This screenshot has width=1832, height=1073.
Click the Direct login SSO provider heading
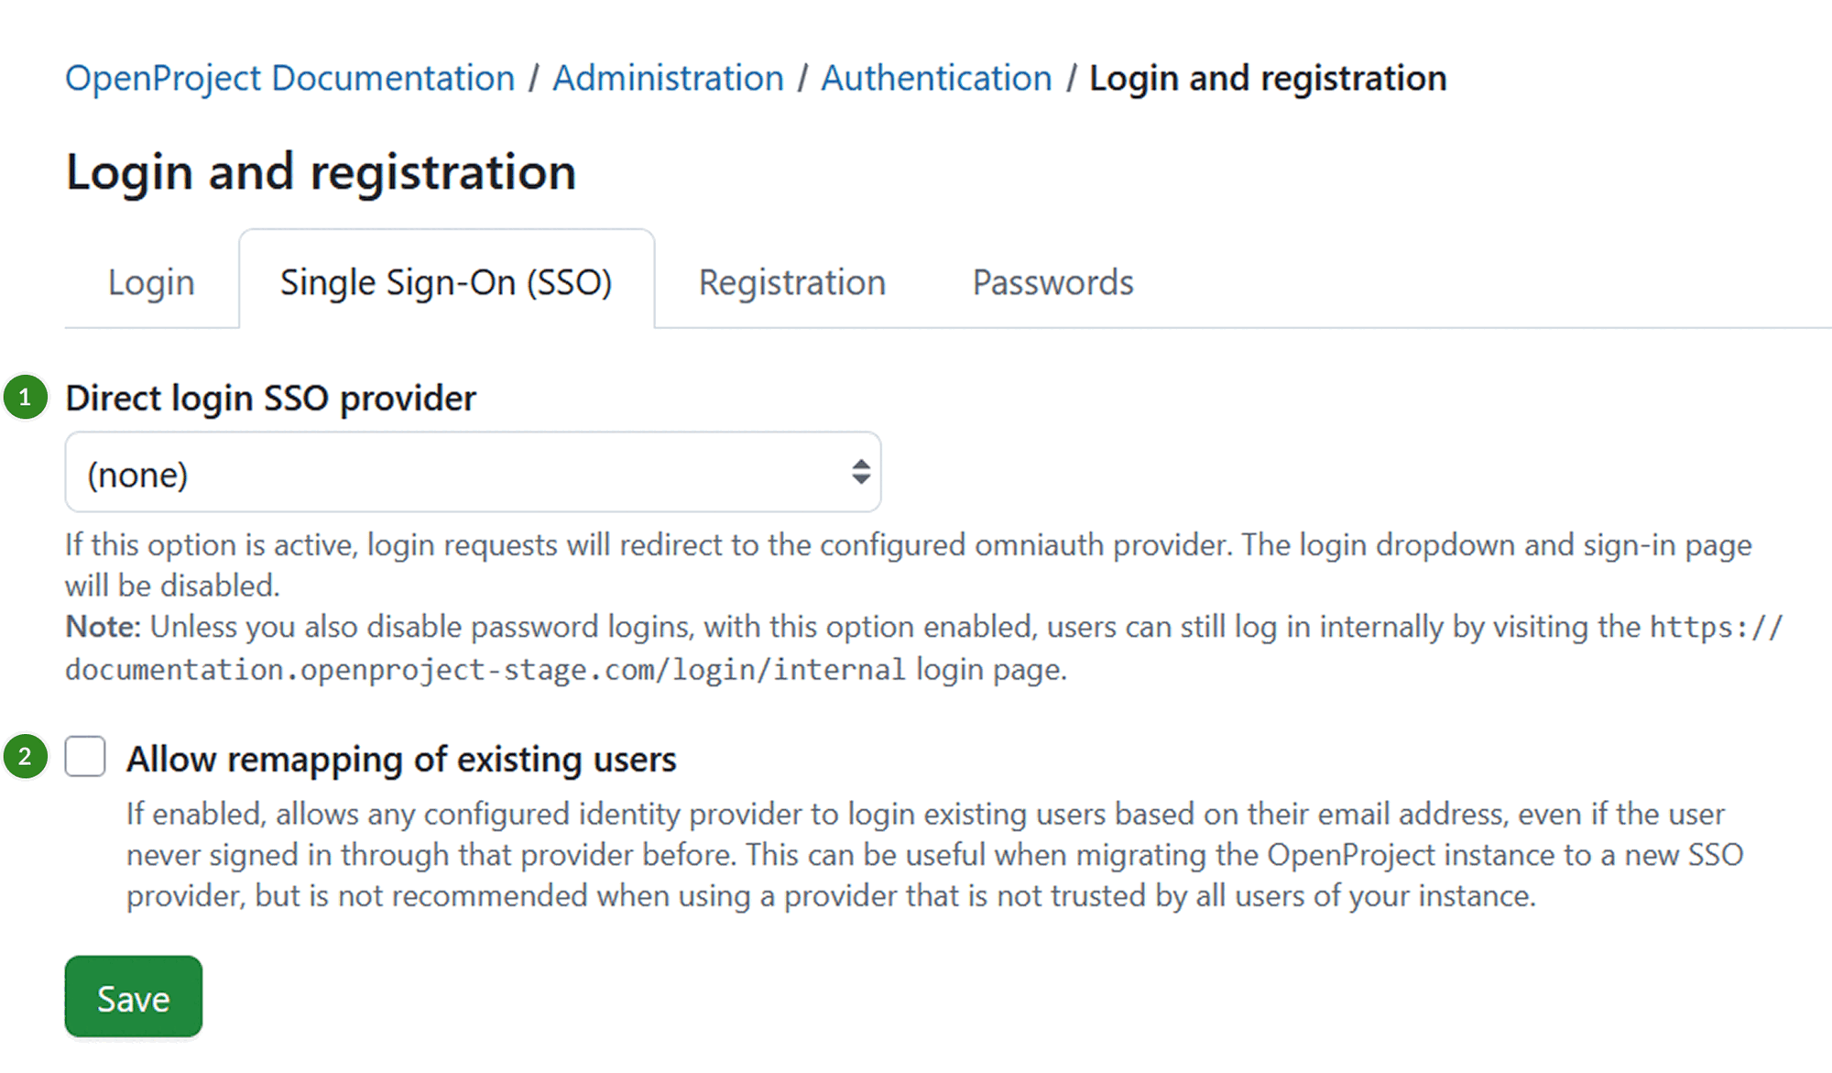pyautogui.click(x=270, y=398)
